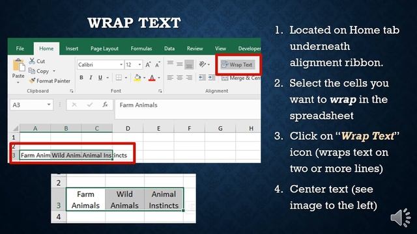This screenshot has width=417, height=234.
Task: Open the Formulas tab
Action: pyautogui.click(x=141, y=49)
